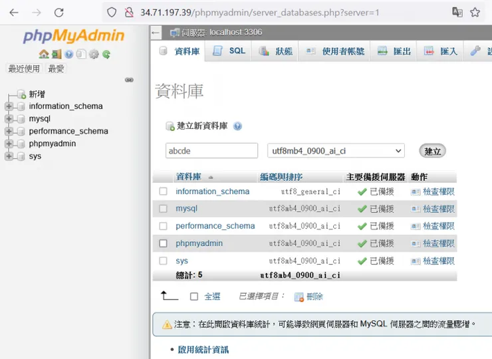This screenshot has width=492, height=359.
Task: Open performance_schema database link in table
Action: (215, 226)
